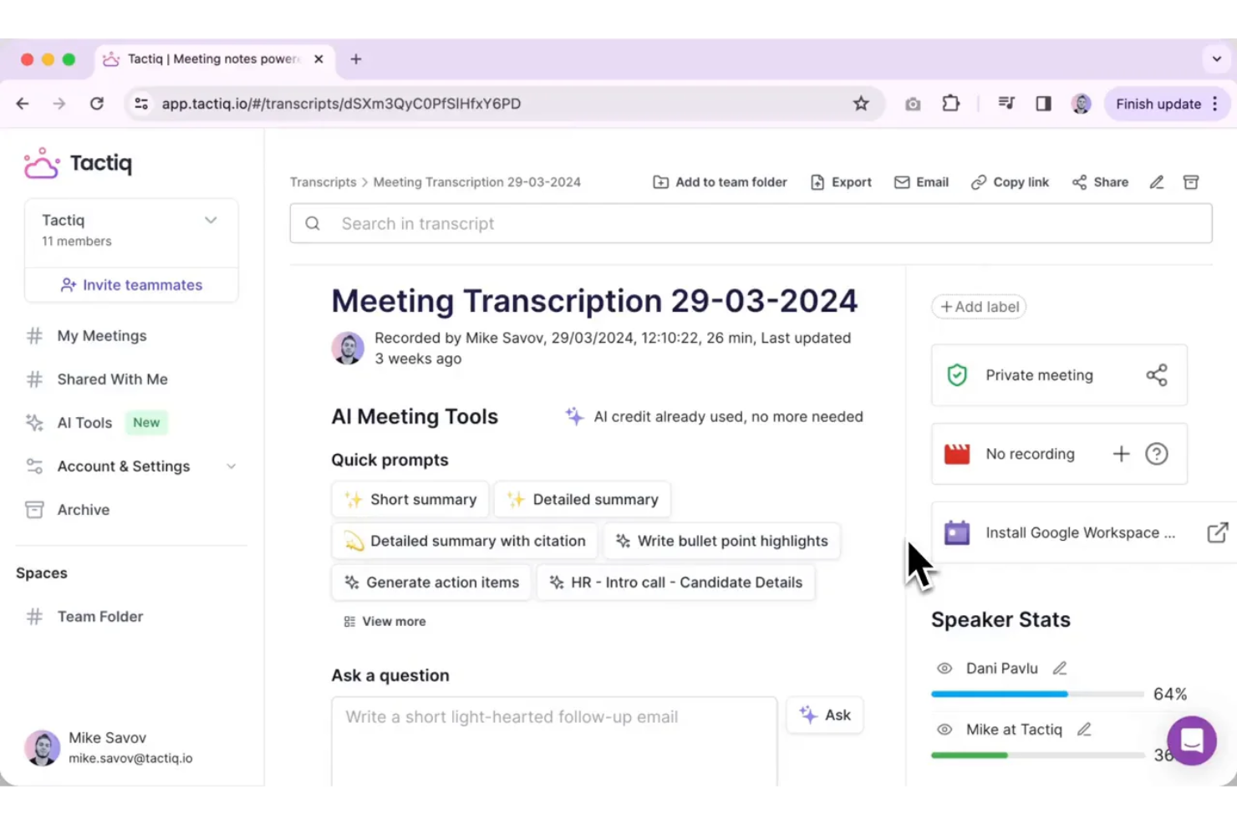Email the transcript
This screenshot has width=1237, height=825.
(x=921, y=181)
